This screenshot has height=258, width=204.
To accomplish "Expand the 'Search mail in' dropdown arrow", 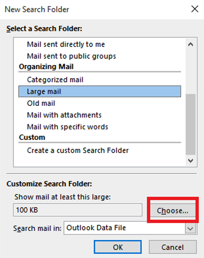I will pos(191,228).
